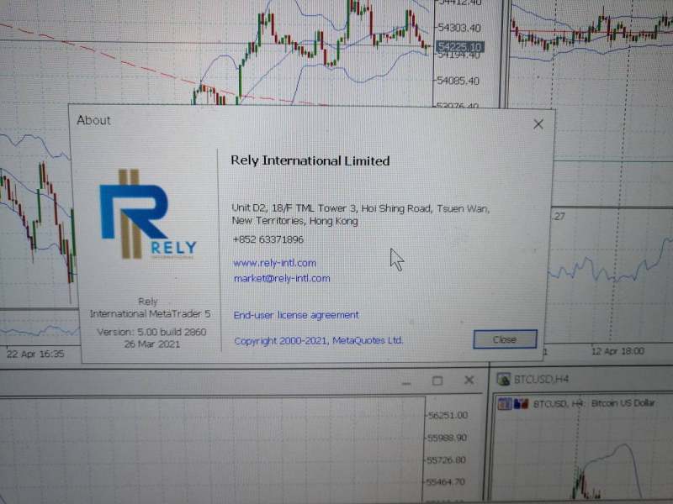The image size is (673, 504).
Task: Close the About dialog with the X icon
Action: click(538, 124)
